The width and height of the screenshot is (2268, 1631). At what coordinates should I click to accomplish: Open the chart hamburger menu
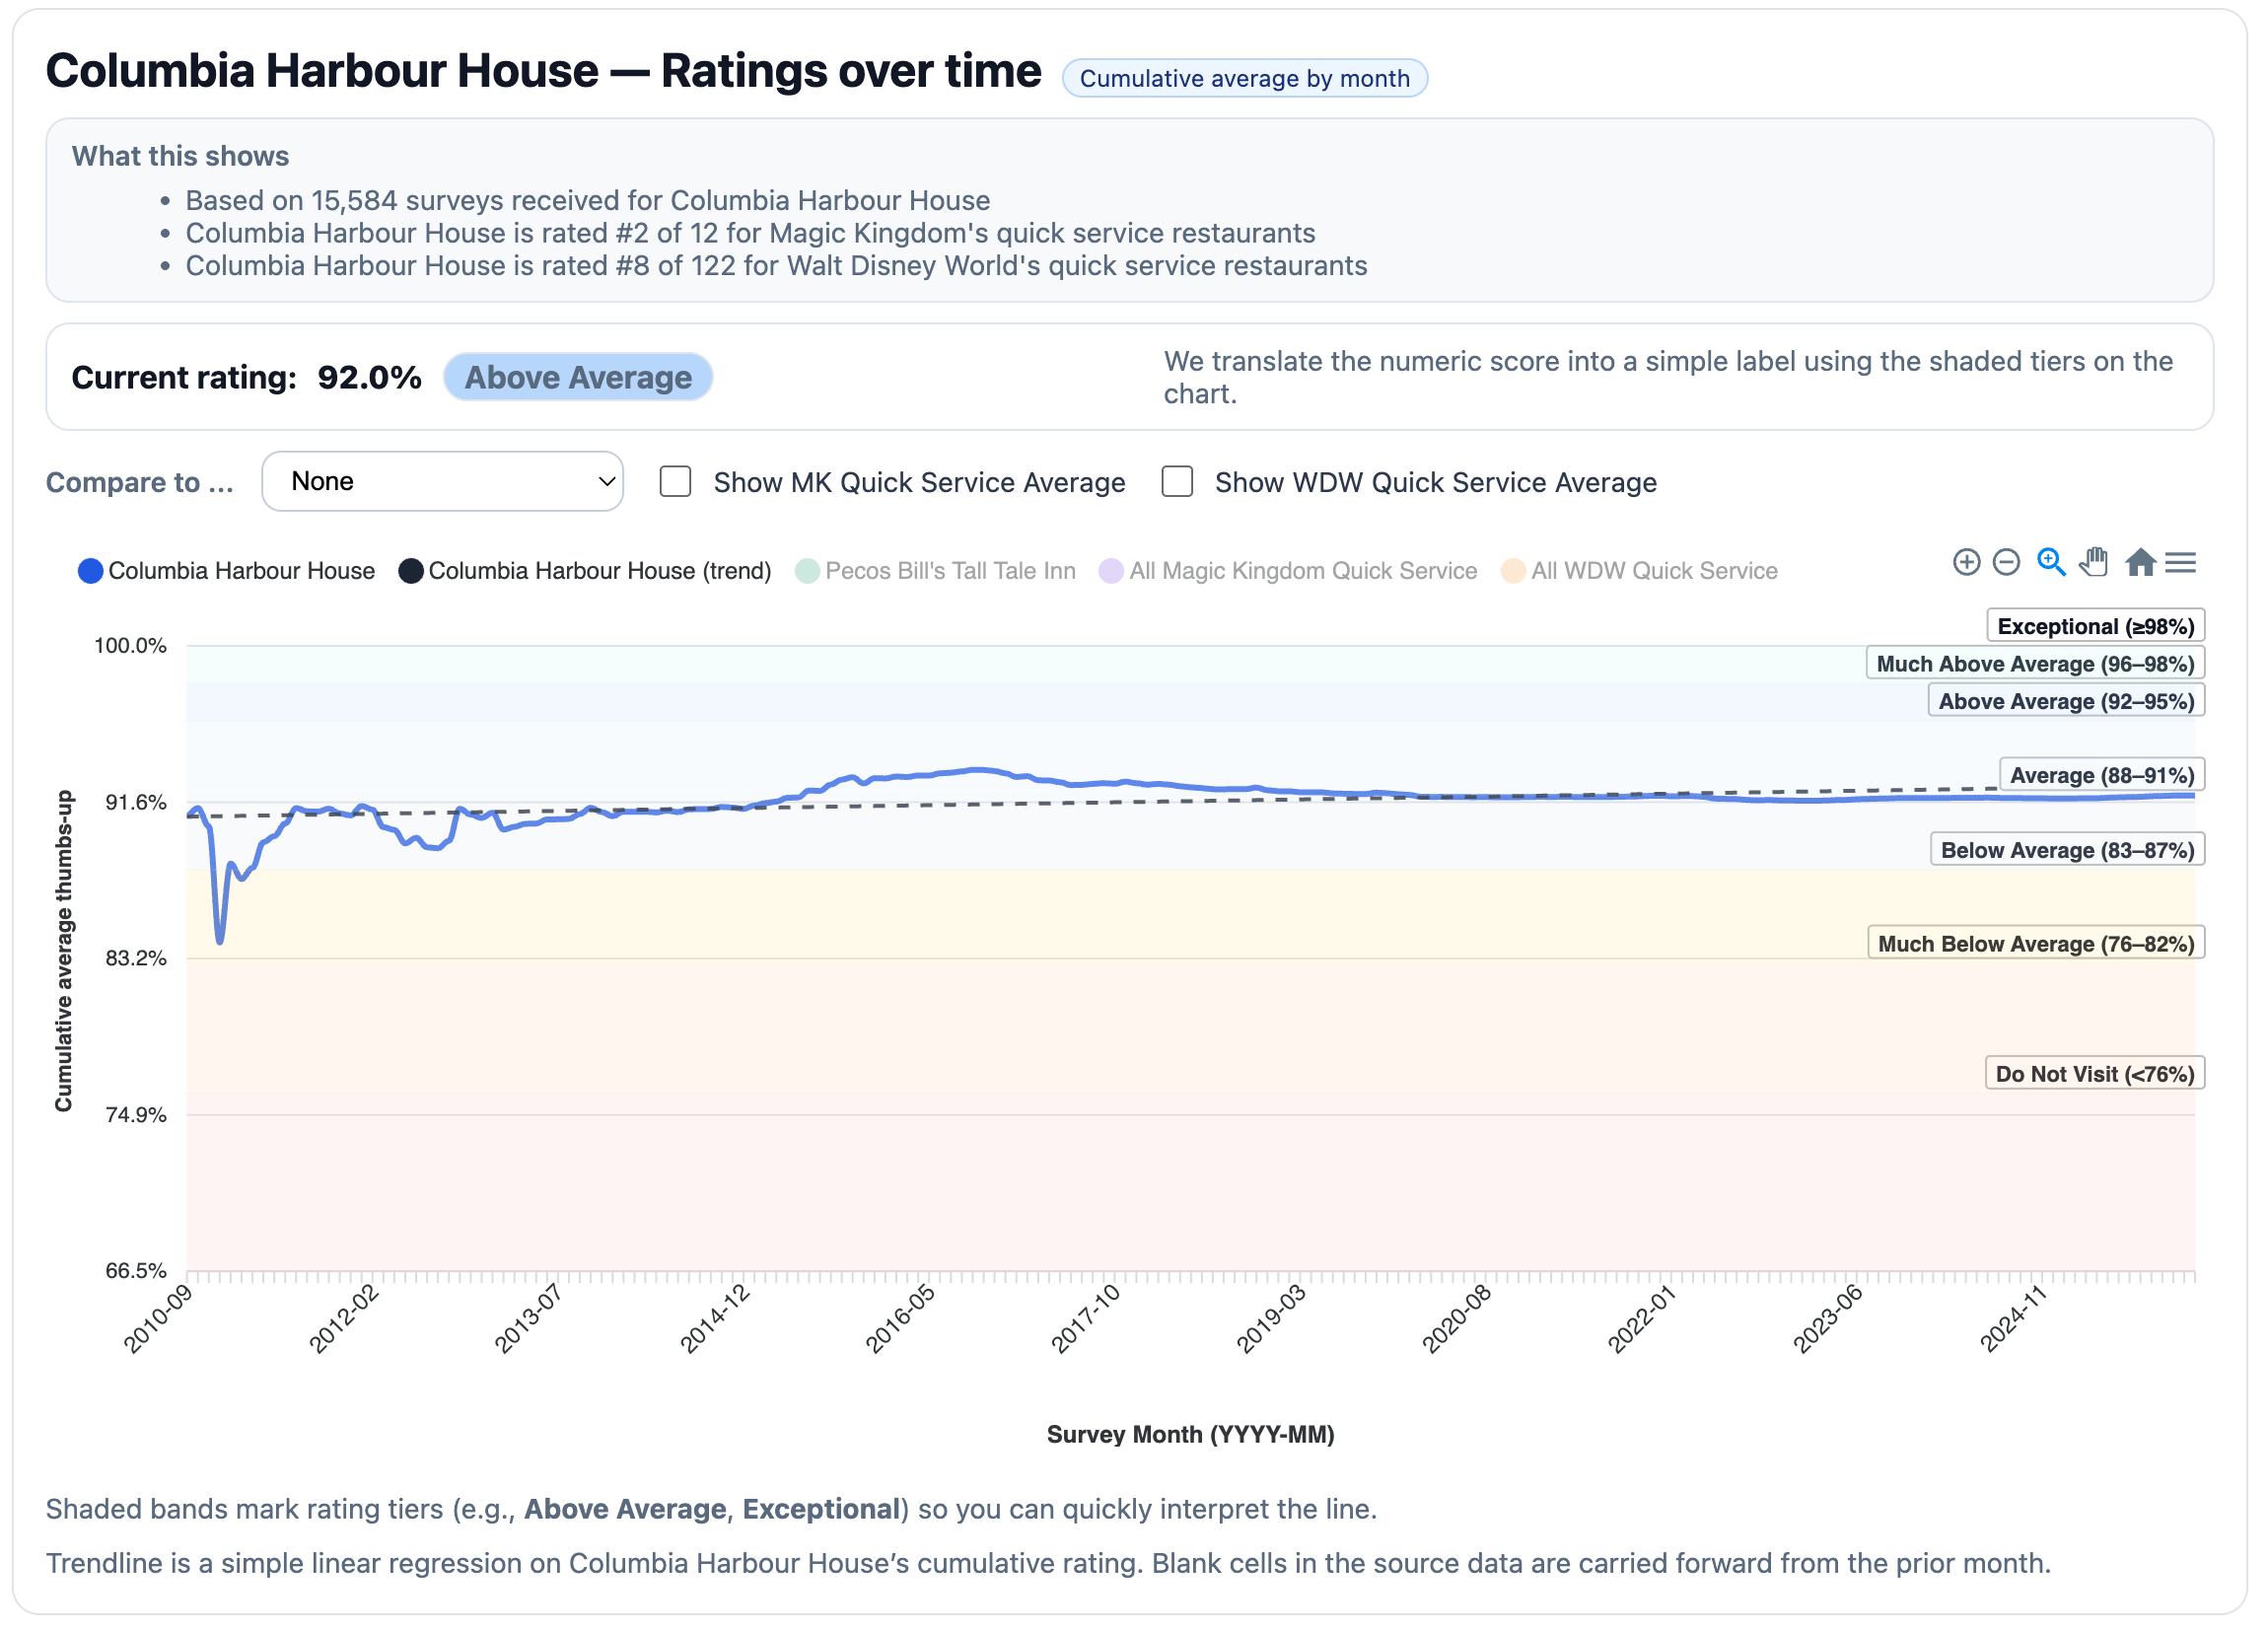(2180, 563)
